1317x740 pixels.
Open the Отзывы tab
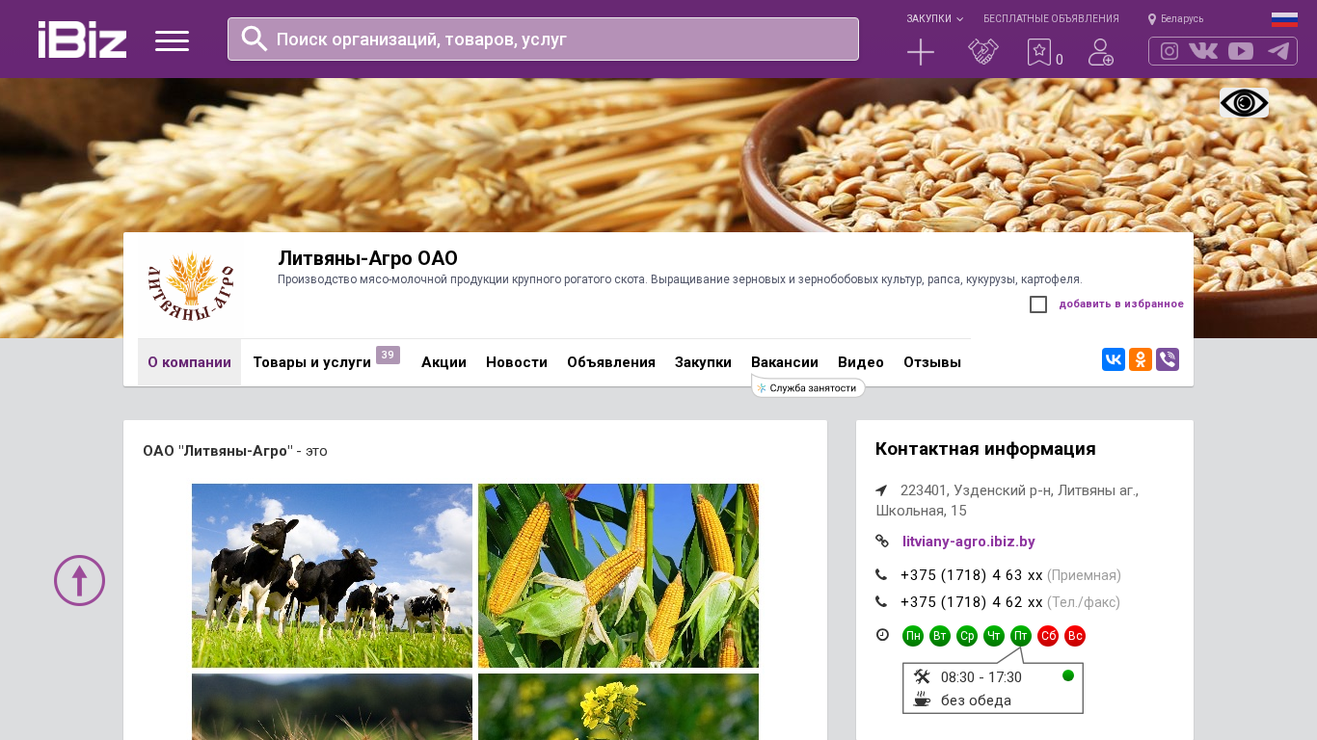point(932,362)
